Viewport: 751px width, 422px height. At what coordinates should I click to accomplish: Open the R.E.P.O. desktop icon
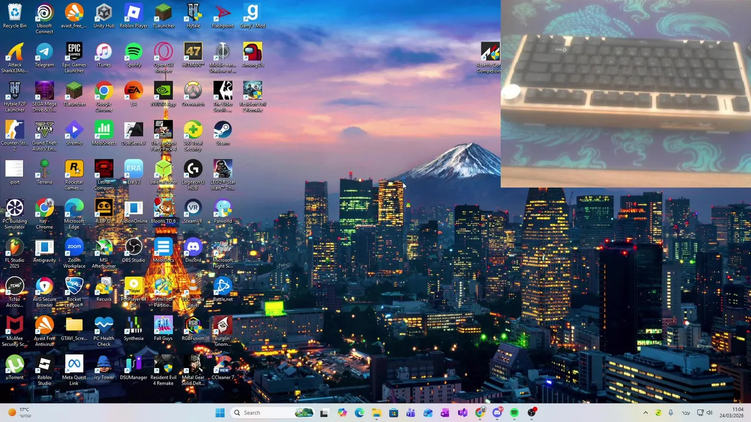104,212
